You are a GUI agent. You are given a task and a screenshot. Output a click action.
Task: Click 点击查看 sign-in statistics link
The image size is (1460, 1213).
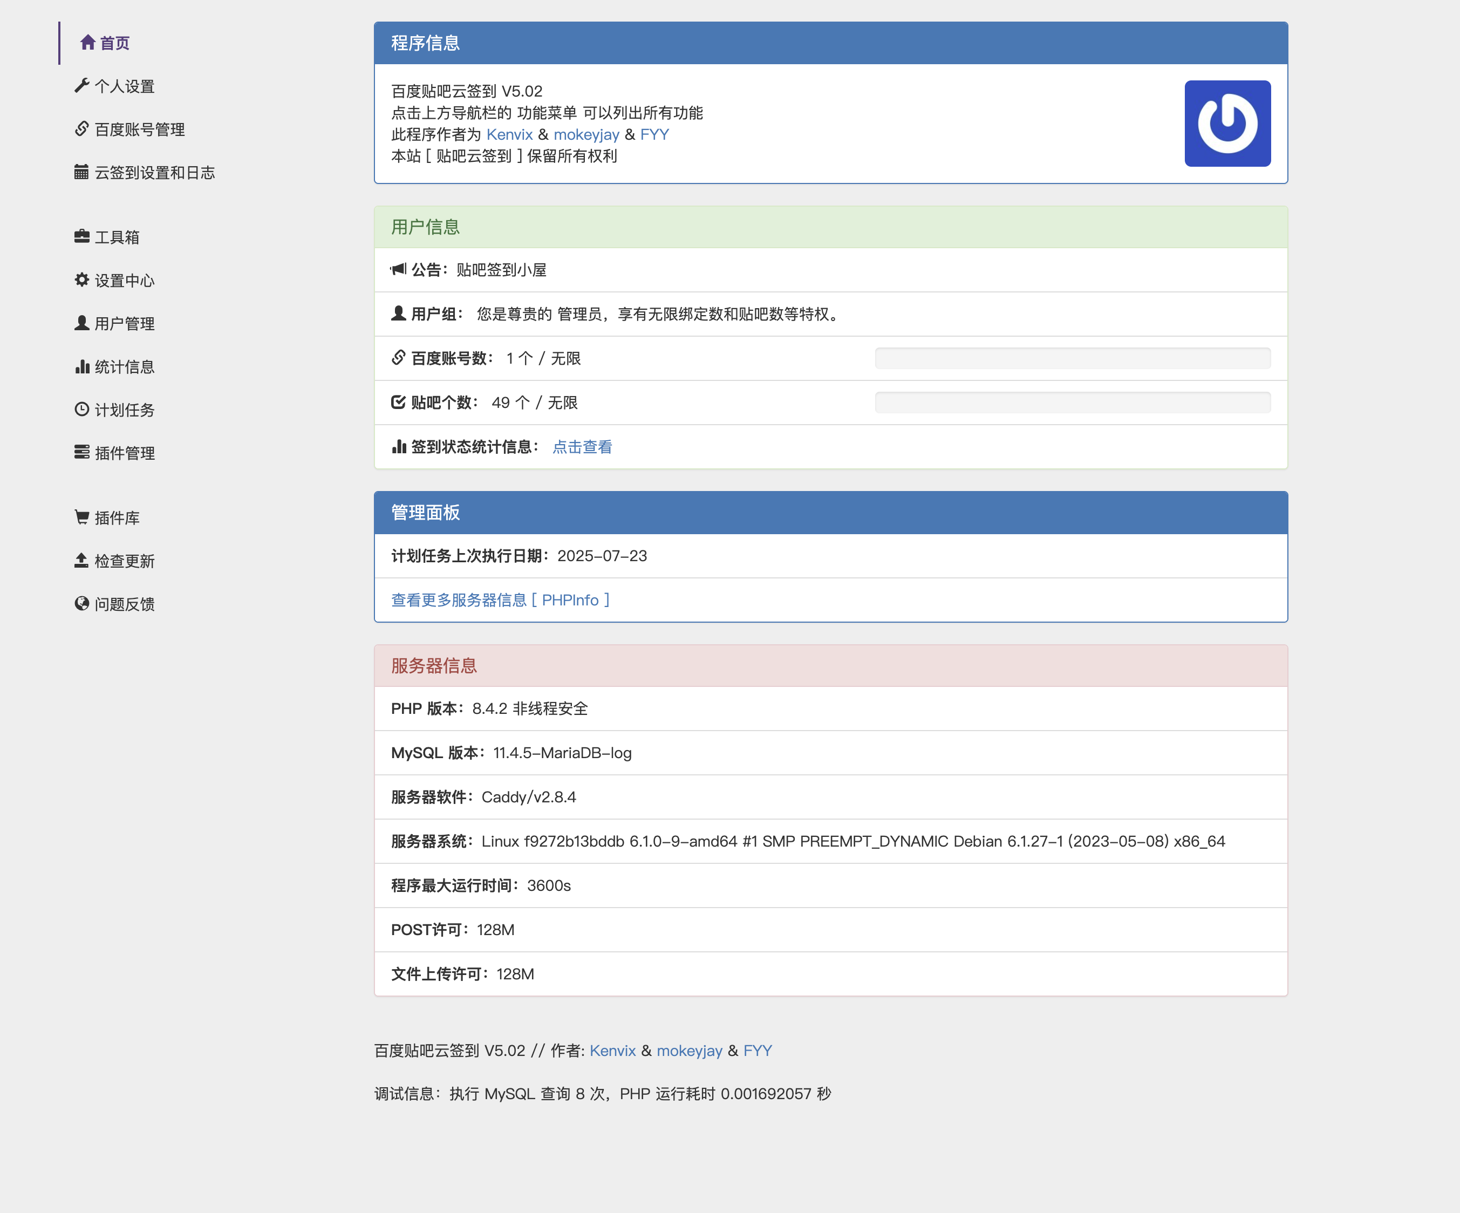[582, 447]
